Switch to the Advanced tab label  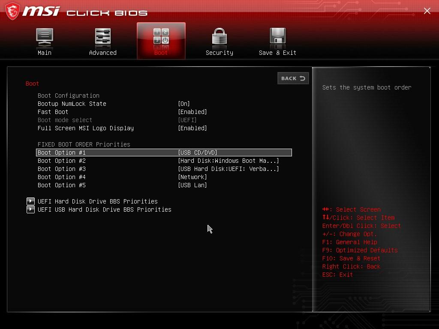103,53
